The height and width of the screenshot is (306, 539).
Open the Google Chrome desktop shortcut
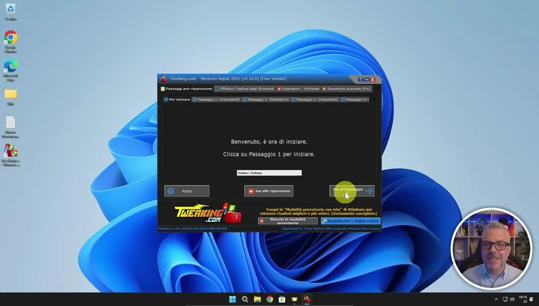pos(10,42)
